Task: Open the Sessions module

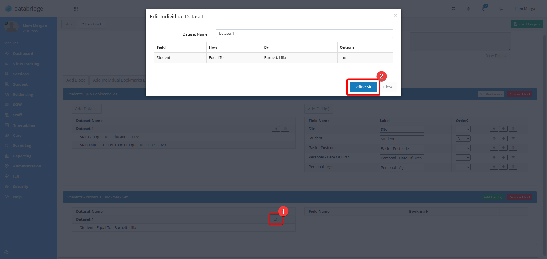Action: pos(21,74)
